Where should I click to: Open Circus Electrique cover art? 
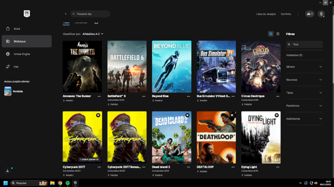(x=261, y=67)
